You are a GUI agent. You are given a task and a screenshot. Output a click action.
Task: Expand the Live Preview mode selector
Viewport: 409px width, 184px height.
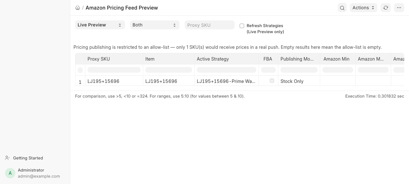(x=100, y=25)
